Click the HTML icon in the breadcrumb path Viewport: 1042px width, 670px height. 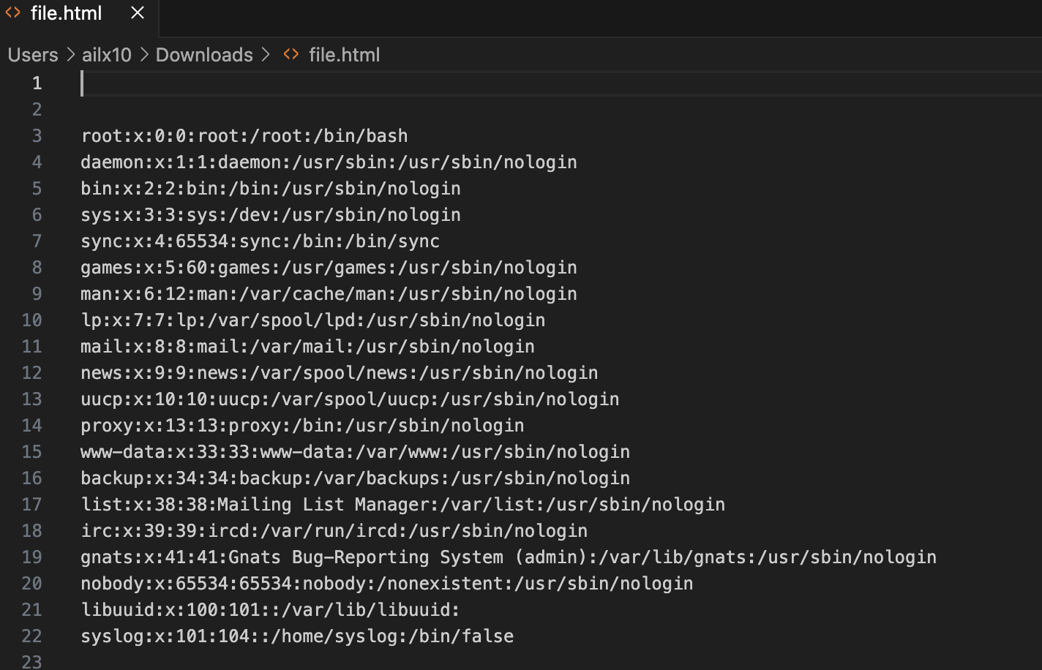coord(291,55)
